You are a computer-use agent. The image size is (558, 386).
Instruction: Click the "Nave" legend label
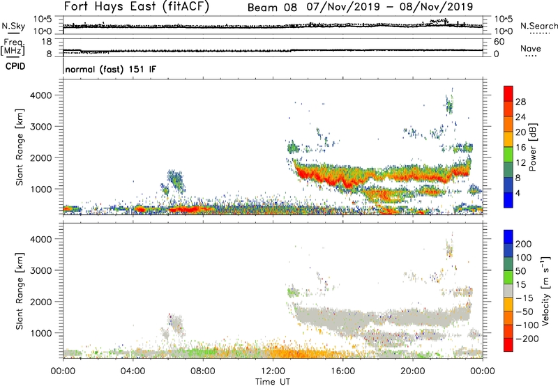point(531,48)
